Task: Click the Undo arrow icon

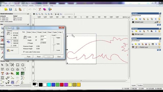Action: (30, 9)
